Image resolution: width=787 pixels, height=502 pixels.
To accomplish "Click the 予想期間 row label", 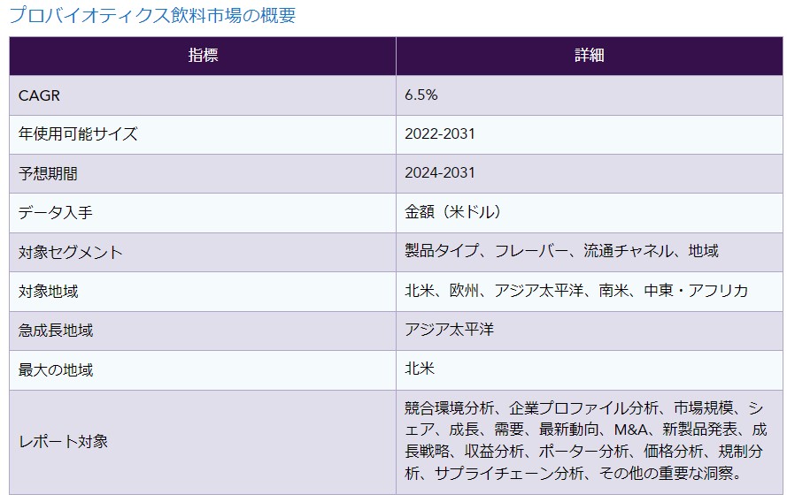I will 48,173.
